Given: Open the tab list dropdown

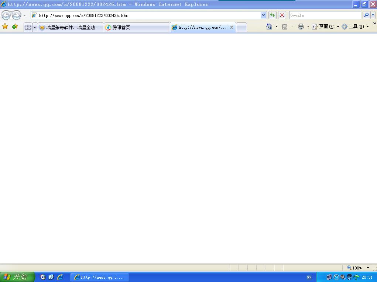Looking at the screenshot, I should pos(35,27).
